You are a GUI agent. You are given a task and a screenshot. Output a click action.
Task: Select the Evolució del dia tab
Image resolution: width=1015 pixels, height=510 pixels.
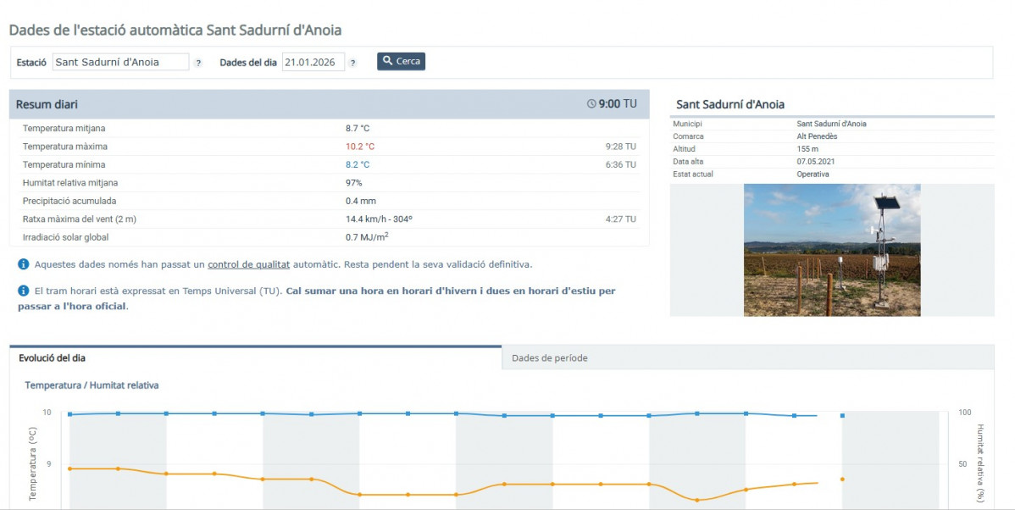tap(52, 358)
